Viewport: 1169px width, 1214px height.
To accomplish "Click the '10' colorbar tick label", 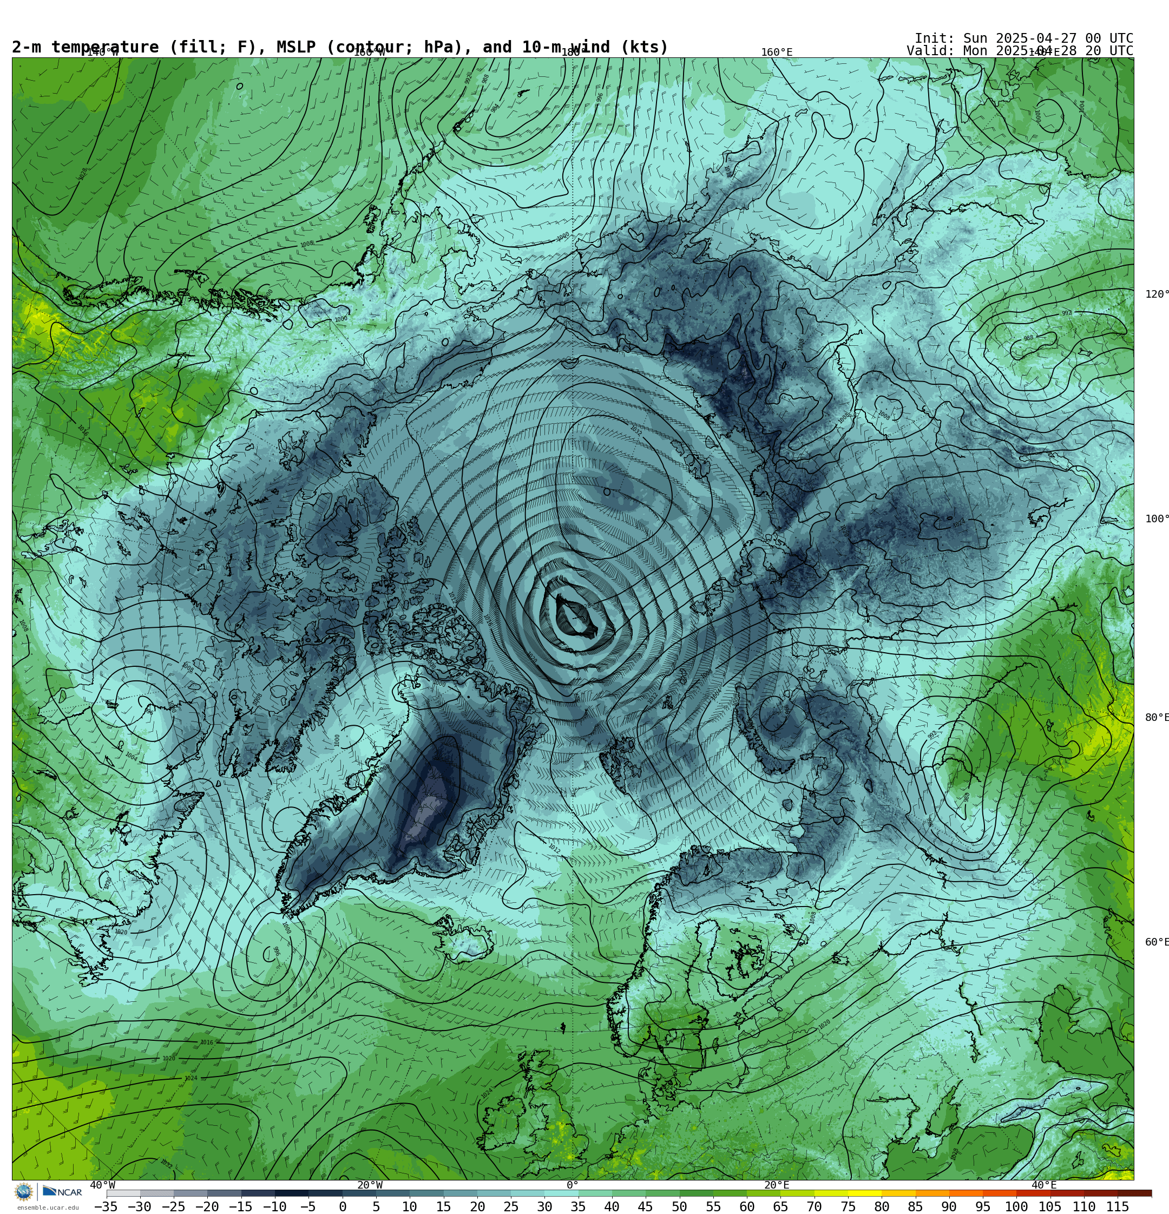I will [410, 1206].
